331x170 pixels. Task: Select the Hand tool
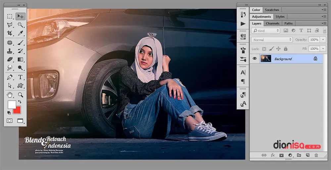pyautogui.click(x=10, y=95)
